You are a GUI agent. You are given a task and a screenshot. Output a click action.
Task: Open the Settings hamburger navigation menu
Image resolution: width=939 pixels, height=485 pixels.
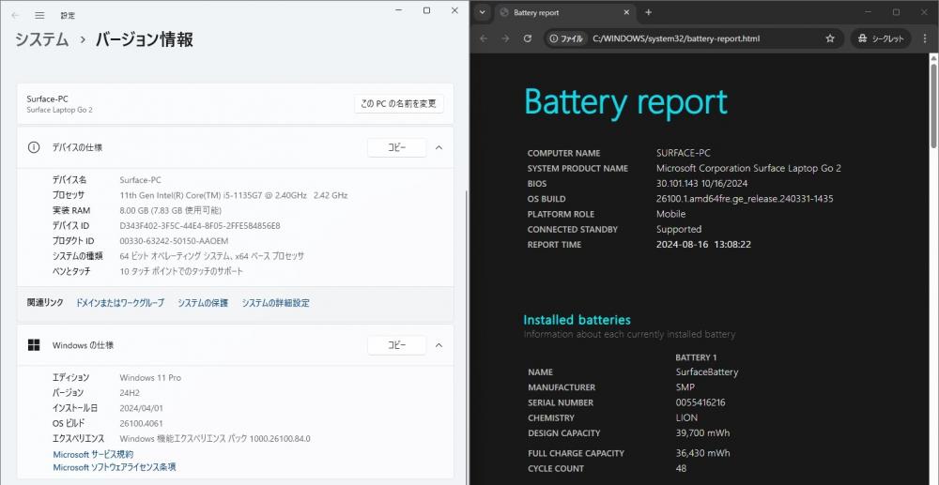pyautogui.click(x=39, y=15)
